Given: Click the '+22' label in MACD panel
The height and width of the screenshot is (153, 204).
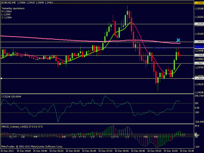Looking at the screenshot, I should click(182, 135).
